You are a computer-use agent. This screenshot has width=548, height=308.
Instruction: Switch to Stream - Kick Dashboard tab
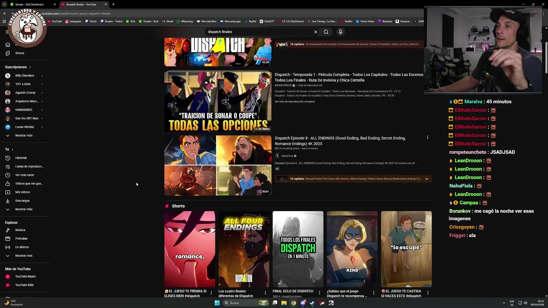click(33, 4)
